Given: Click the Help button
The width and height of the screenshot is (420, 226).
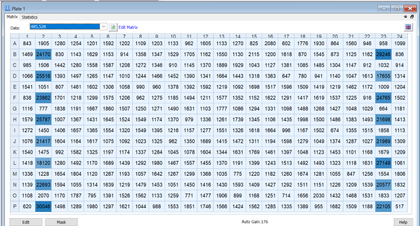Looking at the screenshot, I should 403,222.
